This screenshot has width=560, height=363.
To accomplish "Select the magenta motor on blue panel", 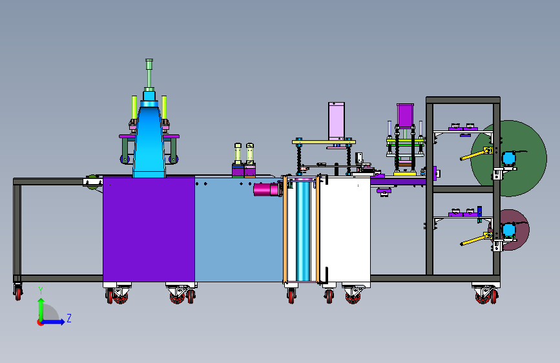I will (x=267, y=189).
